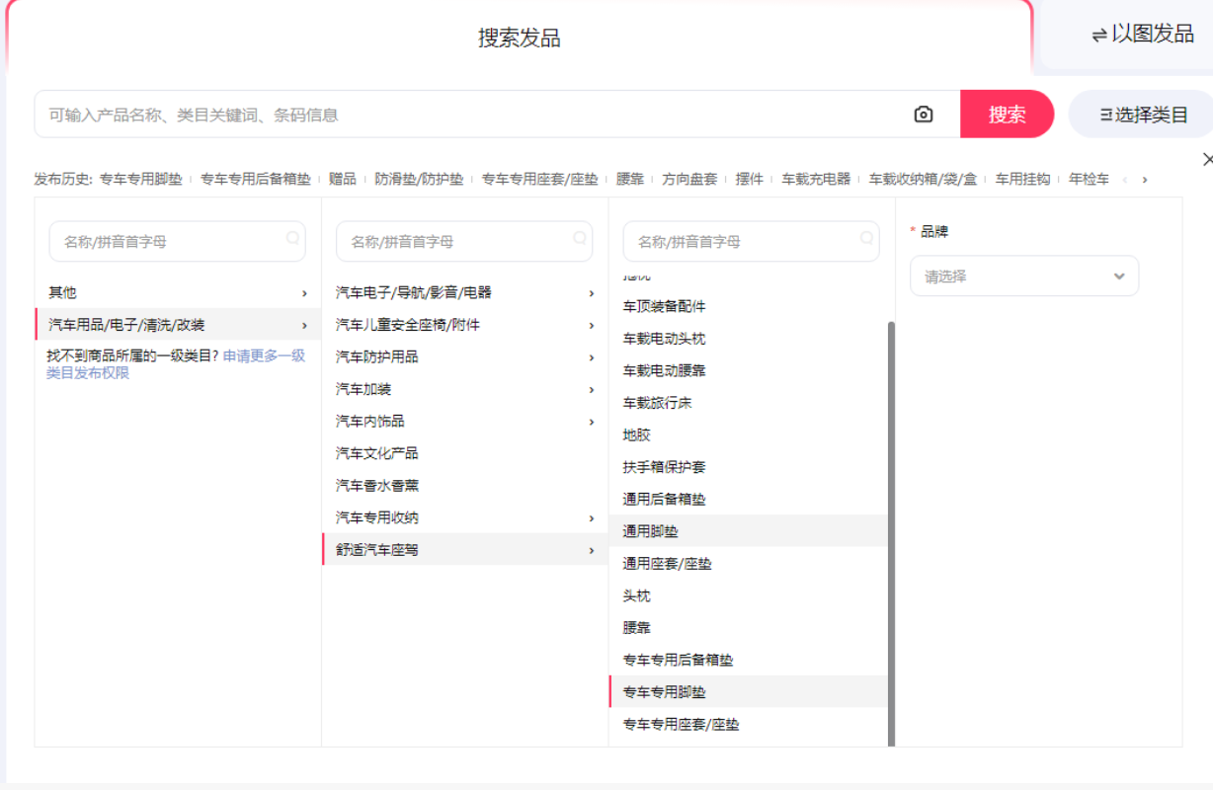Expand the 其他 top-level category
1213x790 pixels.
click(178, 292)
